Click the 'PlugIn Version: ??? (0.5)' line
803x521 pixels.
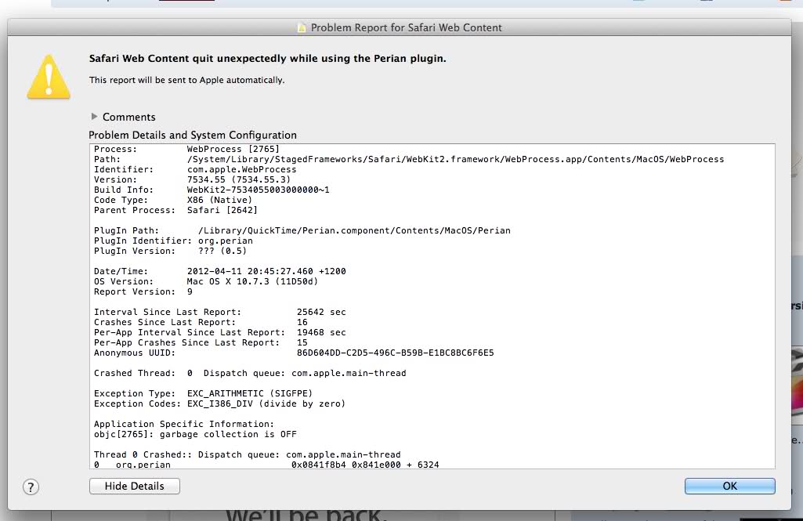coord(170,251)
